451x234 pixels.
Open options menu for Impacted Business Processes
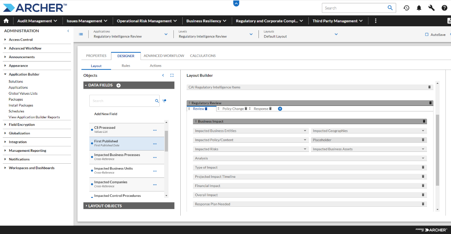pyautogui.click(x=155, y=157)
